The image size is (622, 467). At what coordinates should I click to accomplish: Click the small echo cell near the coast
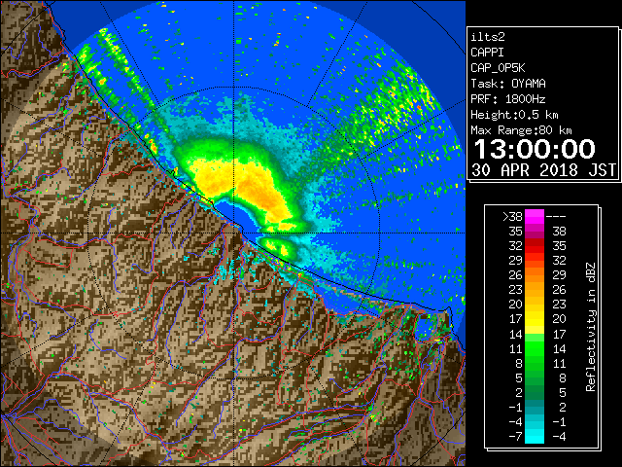click(278, 247)
